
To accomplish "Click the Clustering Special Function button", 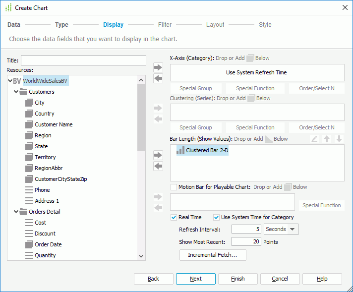I will [255, 127].
